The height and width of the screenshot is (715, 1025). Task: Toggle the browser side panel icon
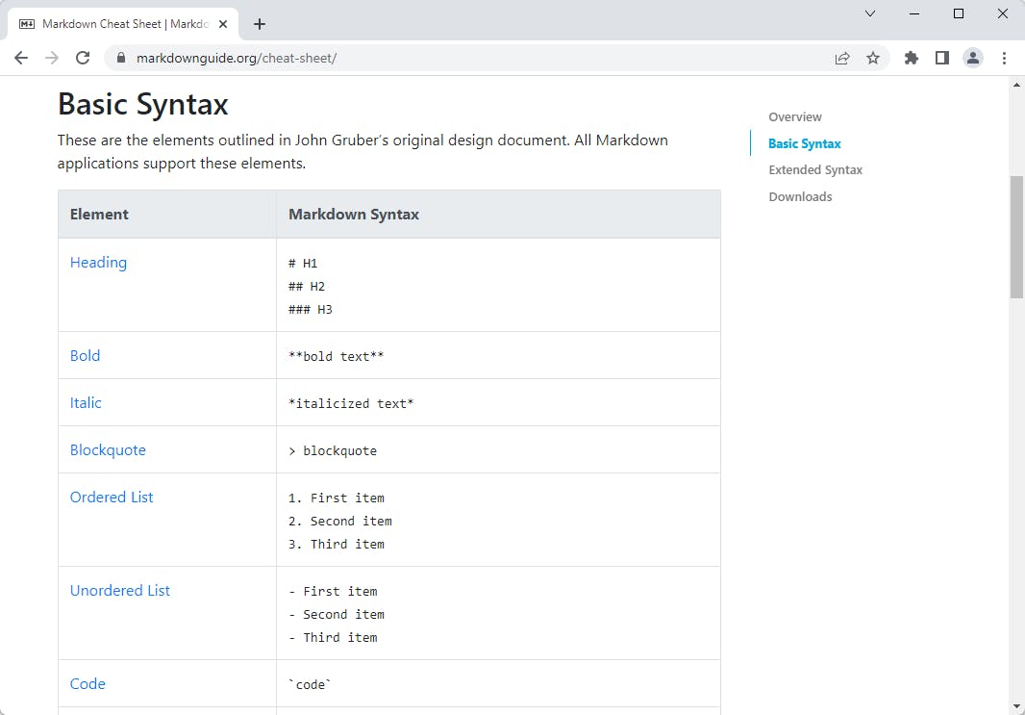(x=942, y=58)
